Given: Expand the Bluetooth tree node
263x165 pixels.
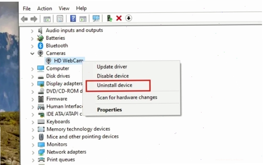Looking at the screenshot, I should [x=32, y=46].
